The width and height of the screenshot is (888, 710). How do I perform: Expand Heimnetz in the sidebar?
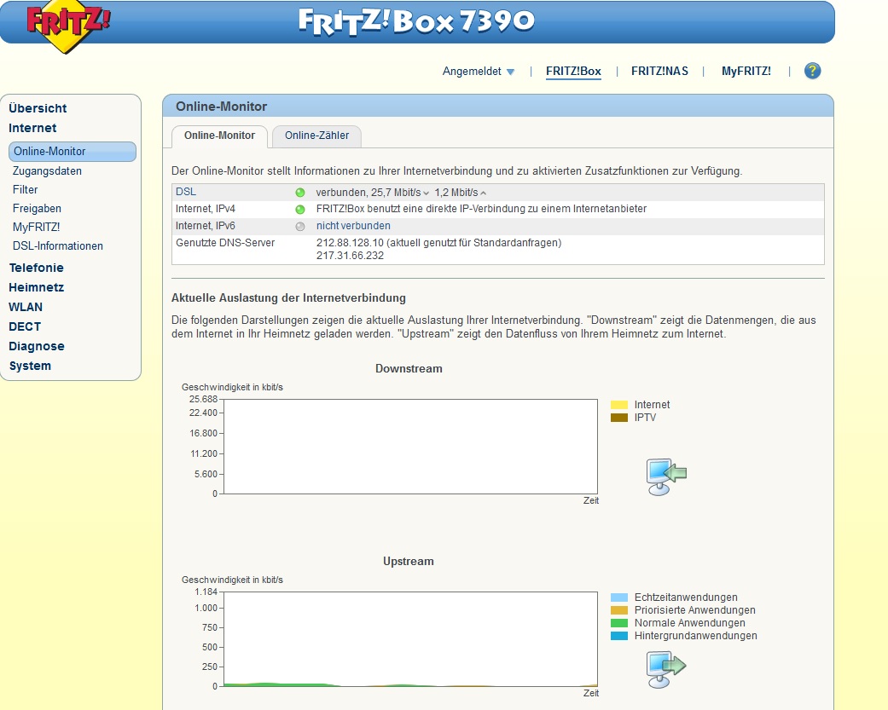[x=36, y=287]
